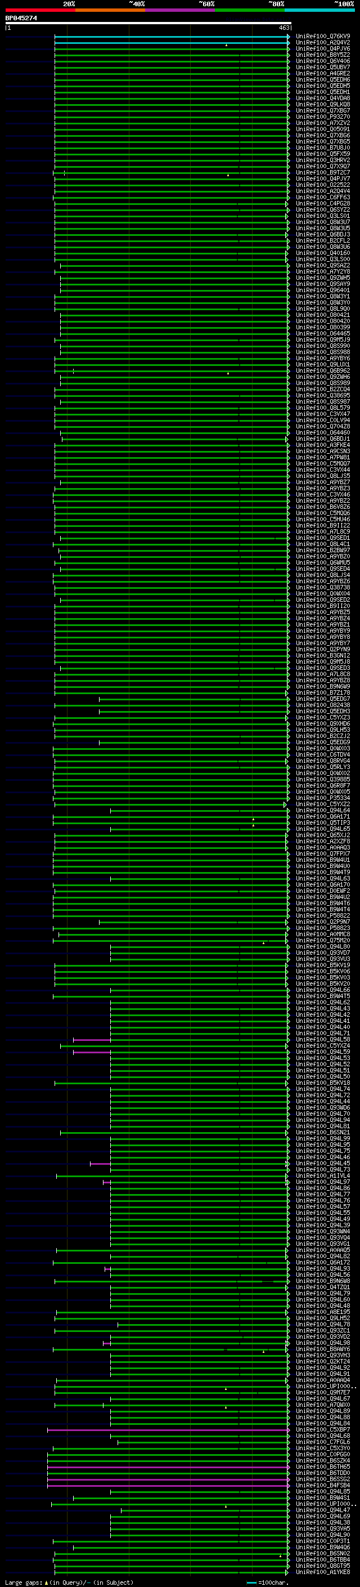This screenshot has width=360, height=1587.
Task: Click the UniRef100_Q2P9N7 label
Action: [x=323, y=922]
